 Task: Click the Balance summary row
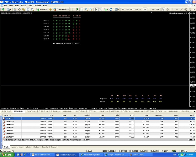click(98, 140)
